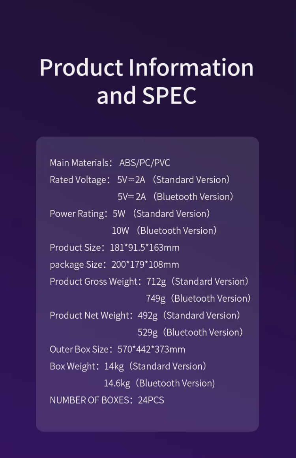Click the "Main Materials" label
The height and width of the screenshot is (458, 296).
[x=79, y=163]
